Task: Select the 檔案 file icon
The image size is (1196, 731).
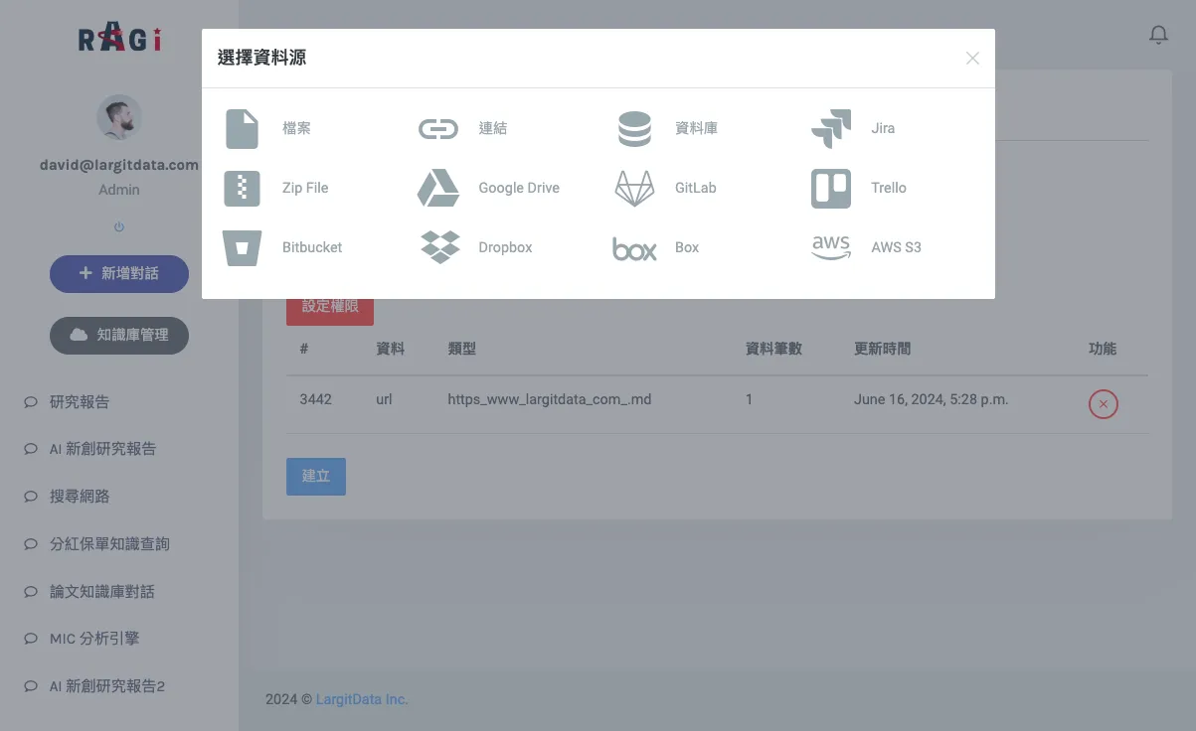Action: pos(242,129)
